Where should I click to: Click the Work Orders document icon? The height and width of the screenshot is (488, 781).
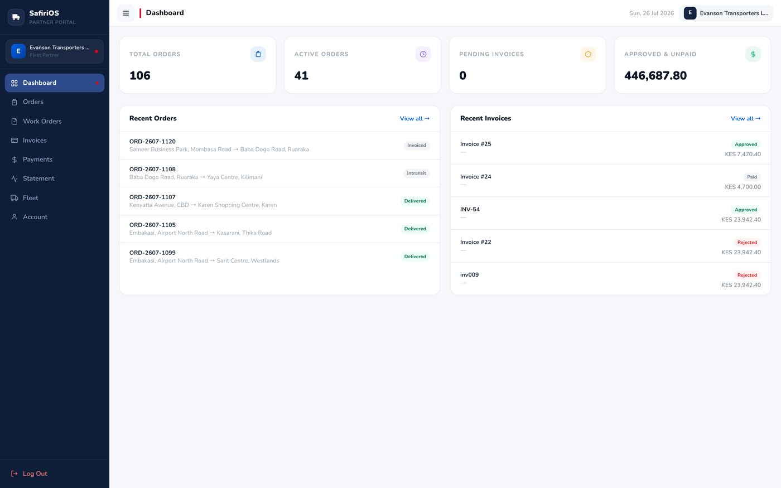coord(15,121)
